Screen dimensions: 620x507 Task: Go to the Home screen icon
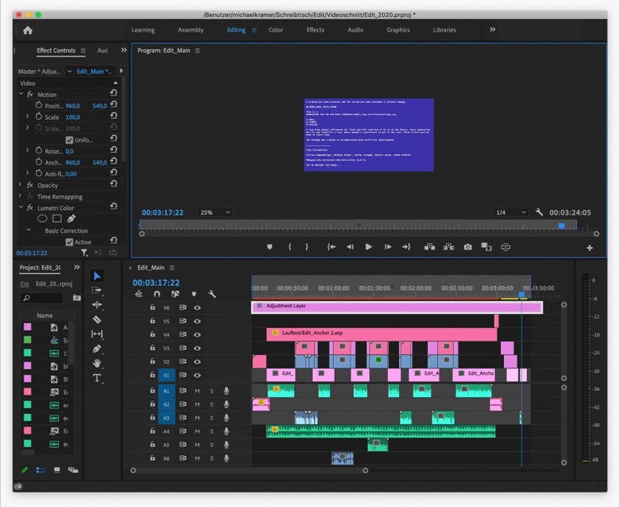(28, 30)
